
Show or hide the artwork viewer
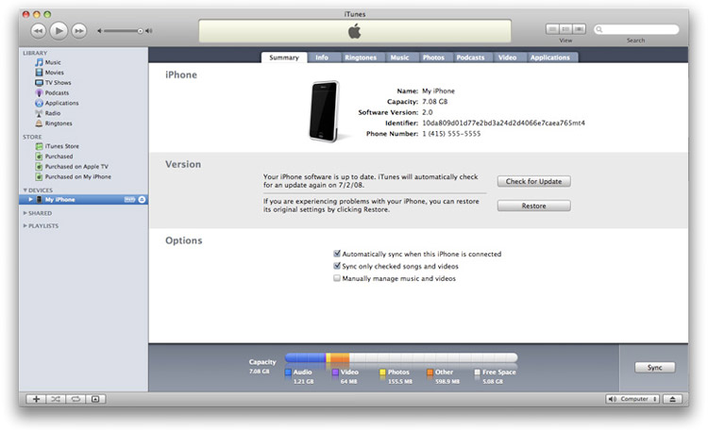(95, 399)
